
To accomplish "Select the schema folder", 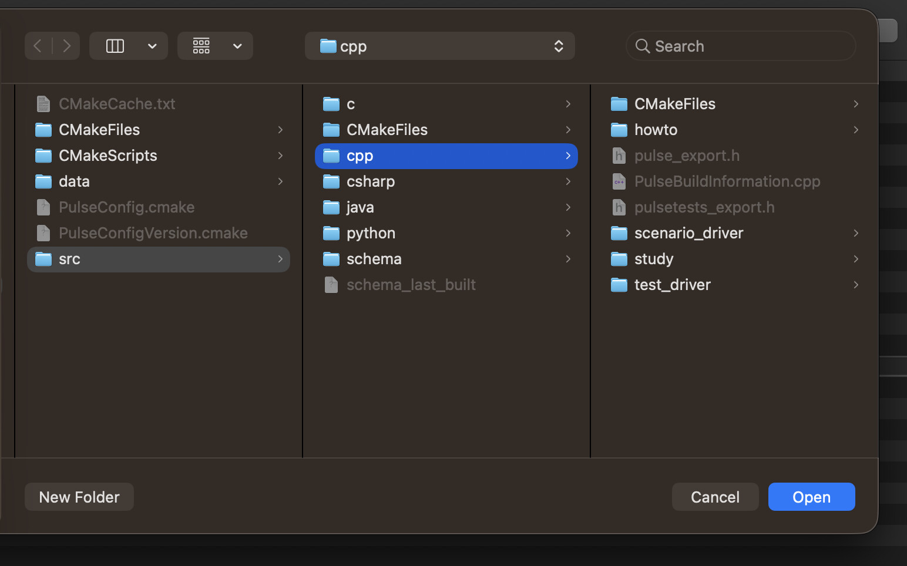I will (374, 259).
